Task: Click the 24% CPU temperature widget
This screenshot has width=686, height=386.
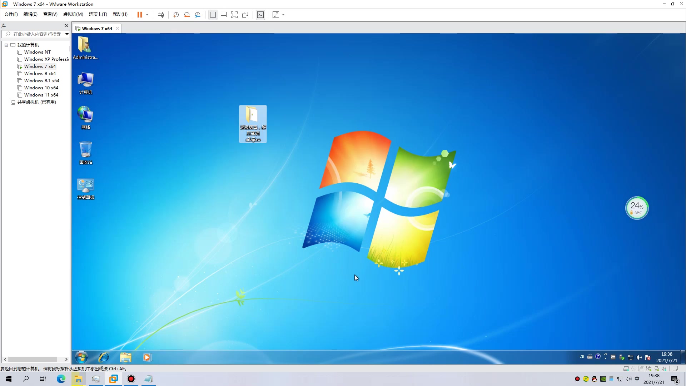Action: [x=637, y=208]
